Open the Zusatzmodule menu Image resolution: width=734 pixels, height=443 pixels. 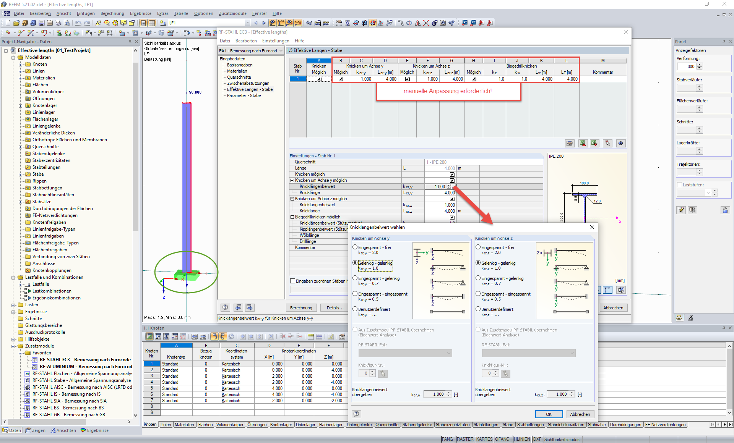232,13
